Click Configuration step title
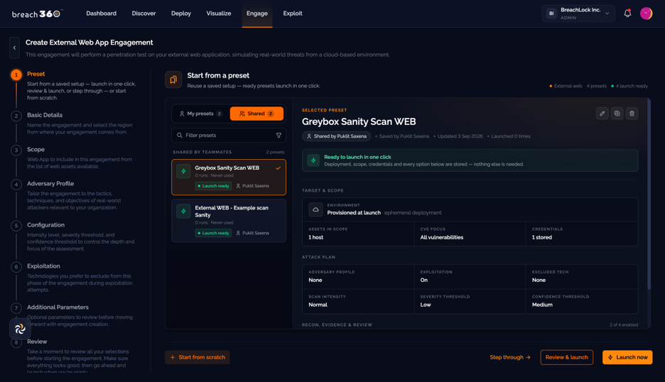This screenshot has height=382, width=665. click(x=45, y=225)
